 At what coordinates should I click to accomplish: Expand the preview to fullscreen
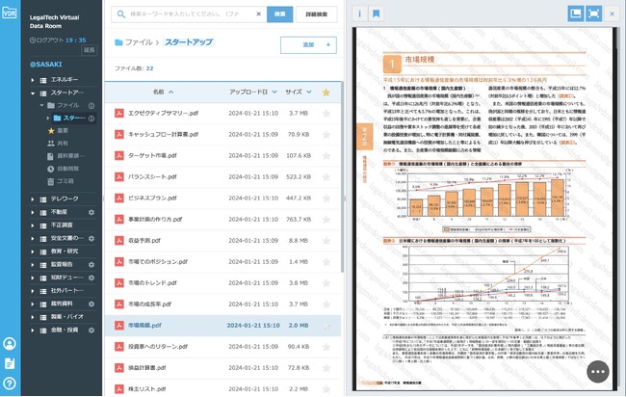[593, 13]
